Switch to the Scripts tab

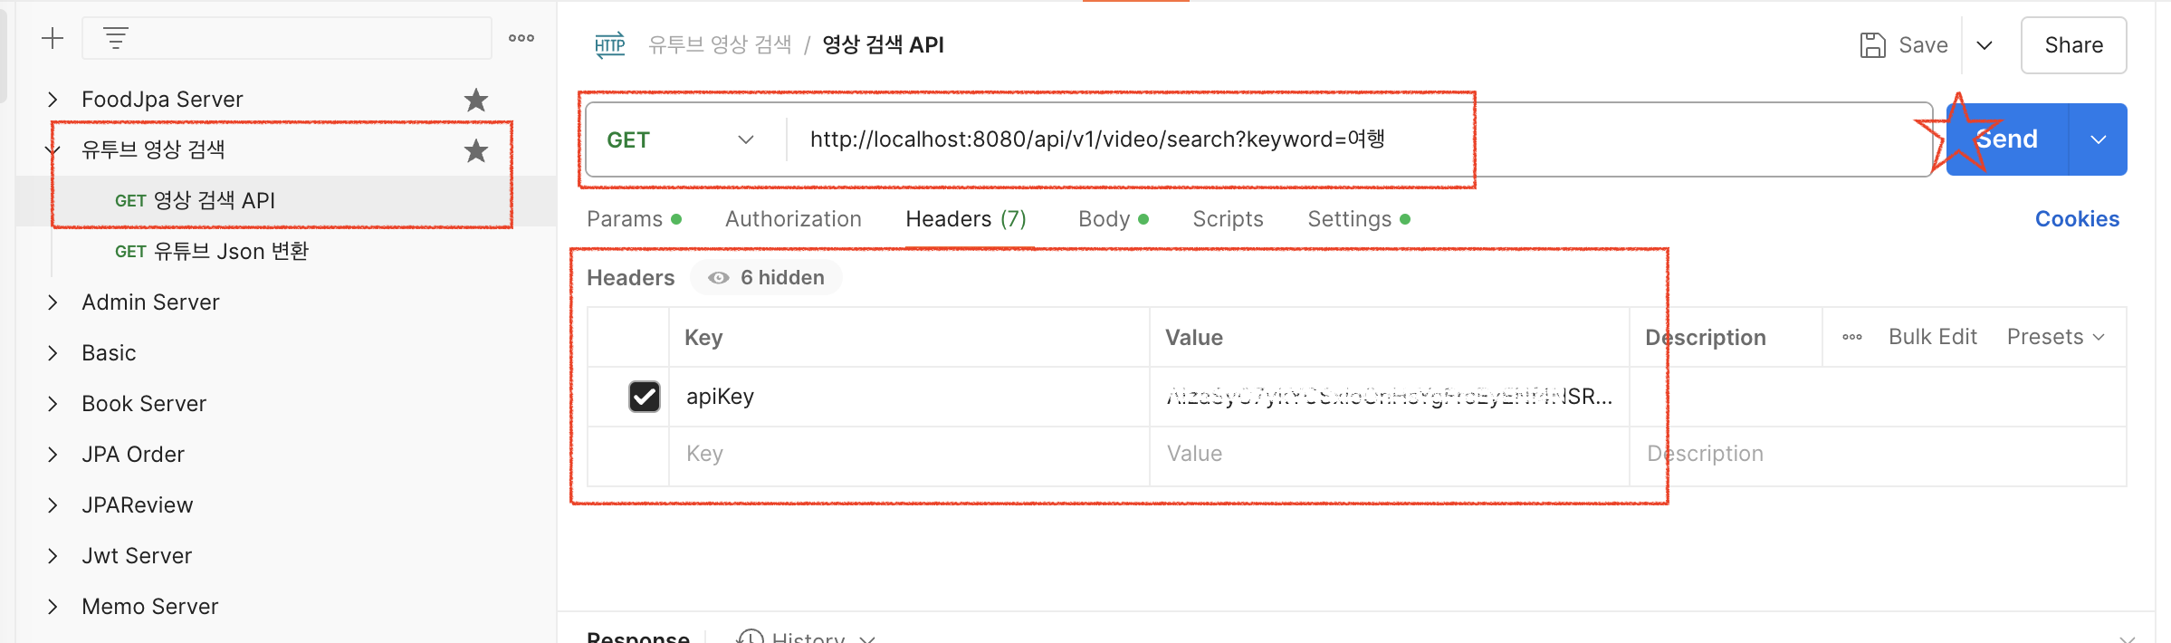(1228, 219)
